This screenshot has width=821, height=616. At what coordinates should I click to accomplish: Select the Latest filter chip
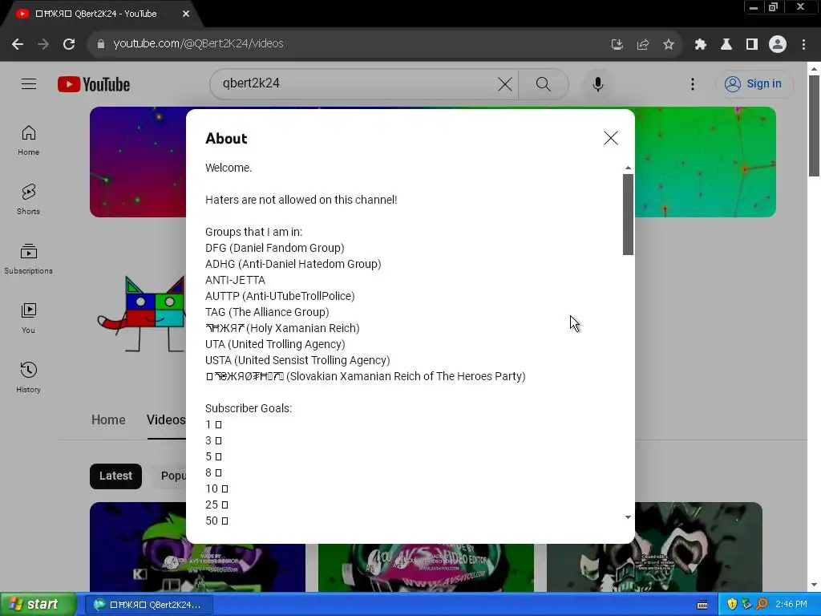(x=115, y=476)
